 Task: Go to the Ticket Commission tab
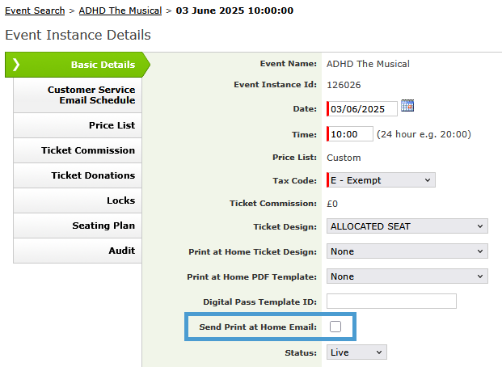pyautogui.click(x=88, y=150)
